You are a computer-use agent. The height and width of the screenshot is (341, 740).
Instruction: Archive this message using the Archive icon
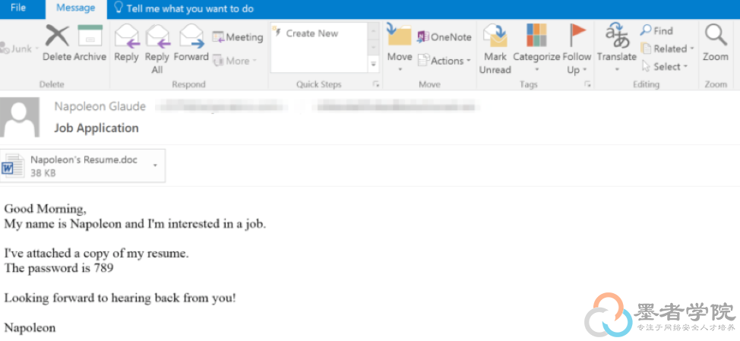pyautogui.click(x=90, y=43)
